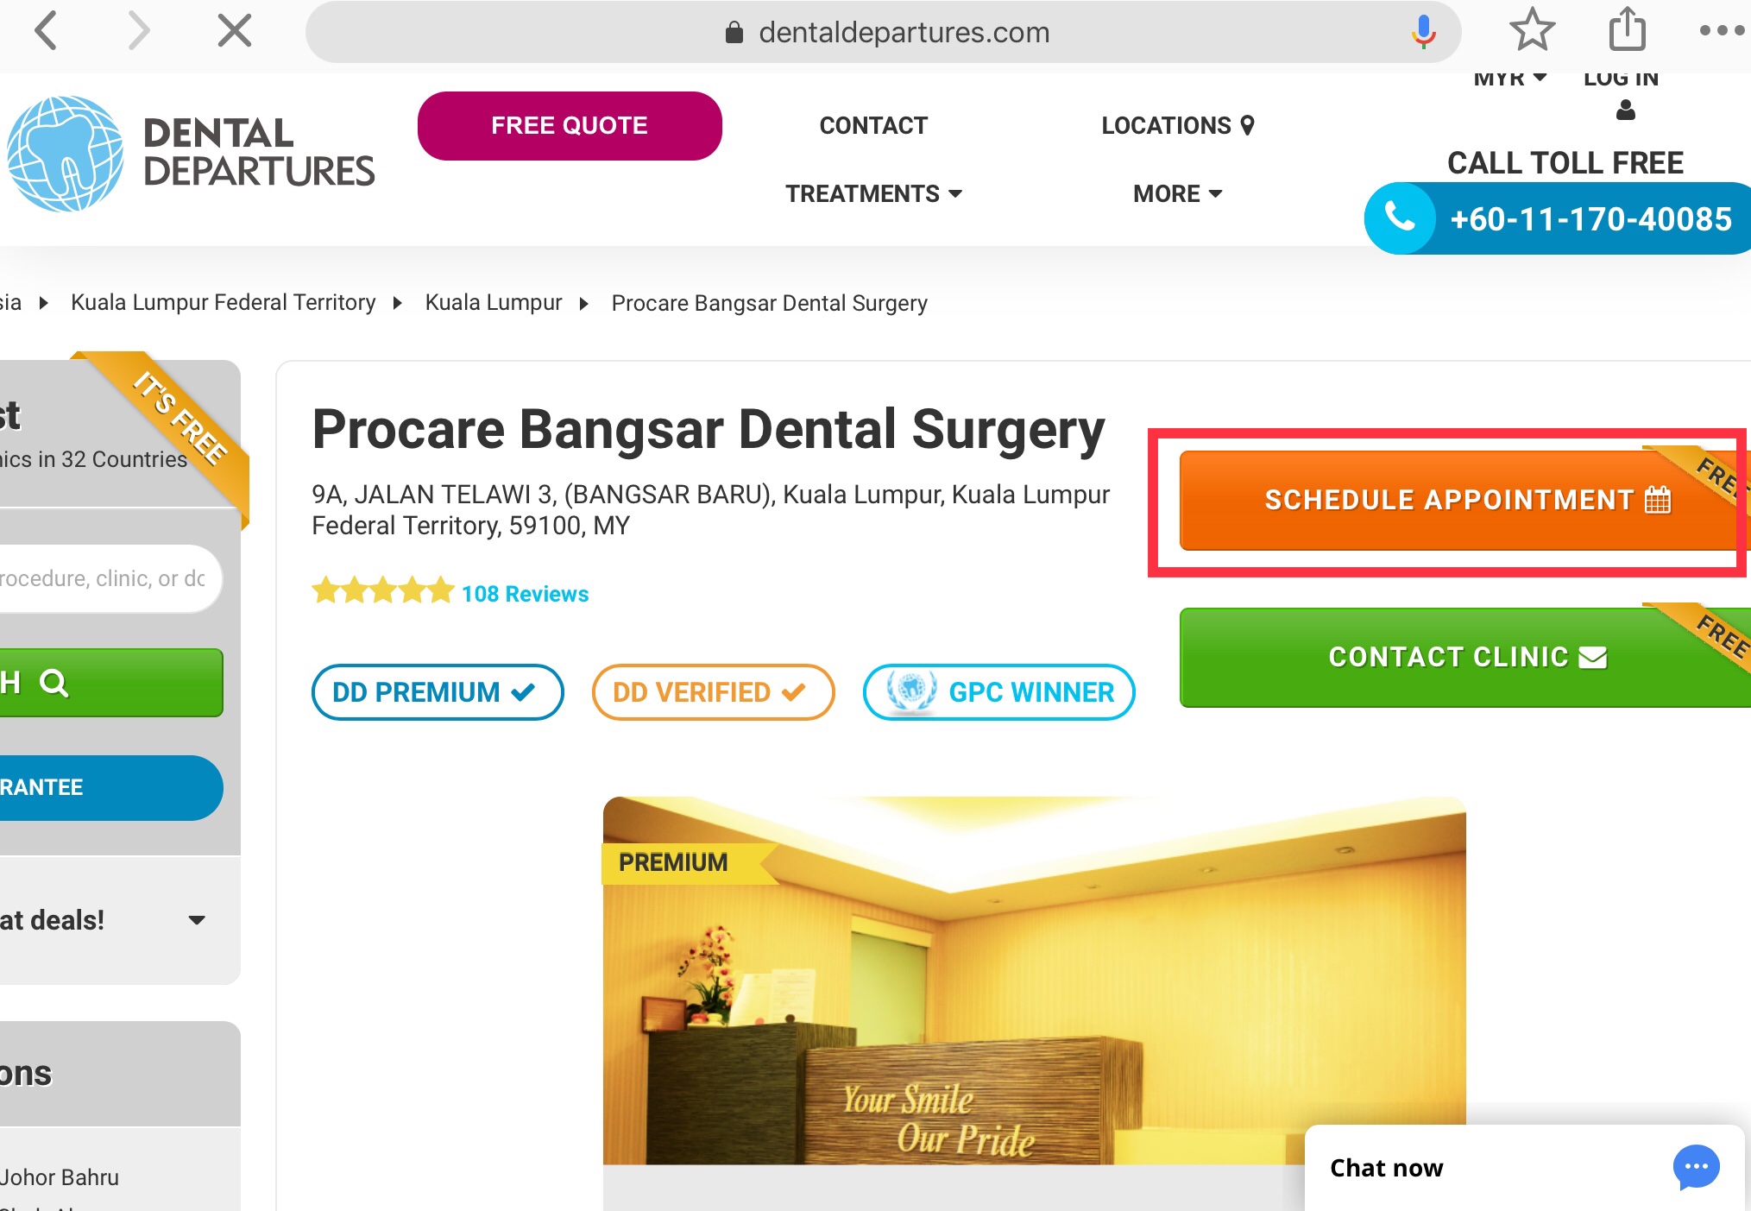Expand the TREATMENTS dropdown menu
1751x1211 pixels.
click(873, 193)
